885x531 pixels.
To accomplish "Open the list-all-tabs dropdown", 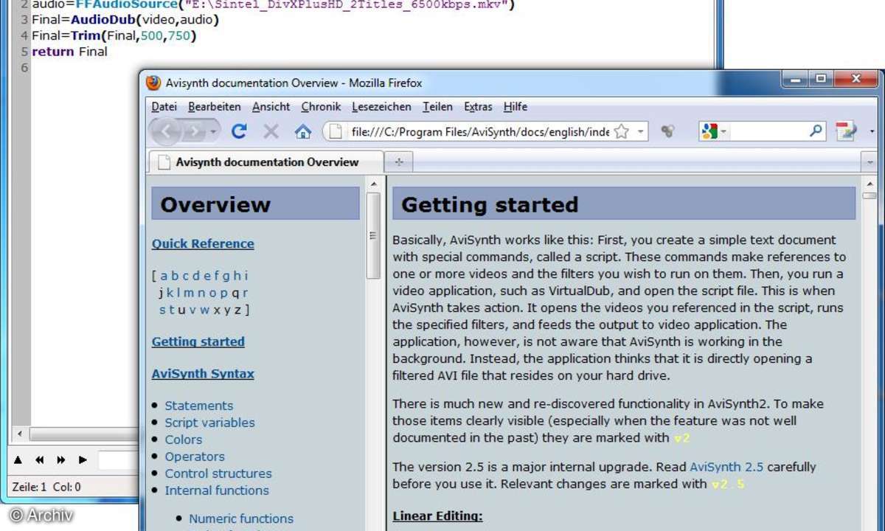I will [x=870, y=162].
